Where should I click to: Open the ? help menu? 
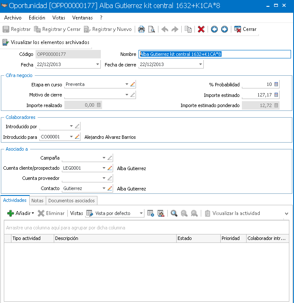click(x=101, y=18)
